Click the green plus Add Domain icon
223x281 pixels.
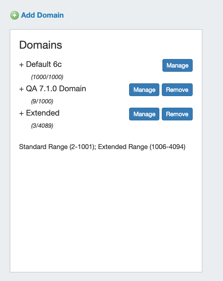pos(14,15)
